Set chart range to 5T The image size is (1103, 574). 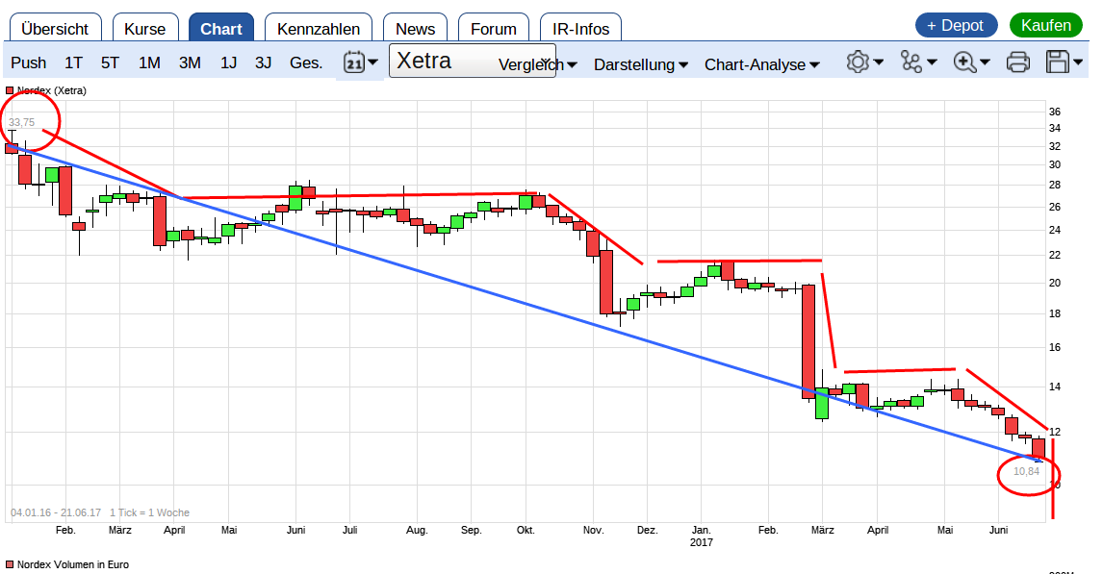(110, 63)
